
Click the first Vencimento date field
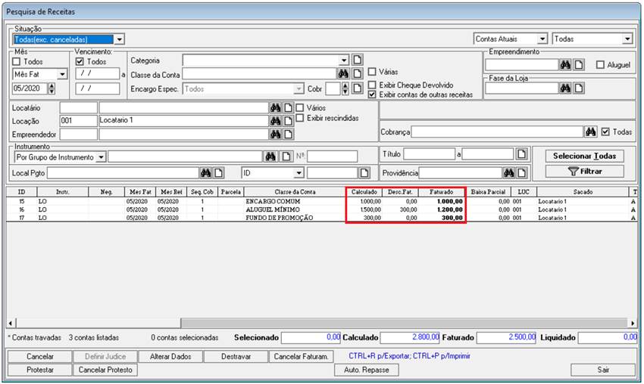point(98,74)
